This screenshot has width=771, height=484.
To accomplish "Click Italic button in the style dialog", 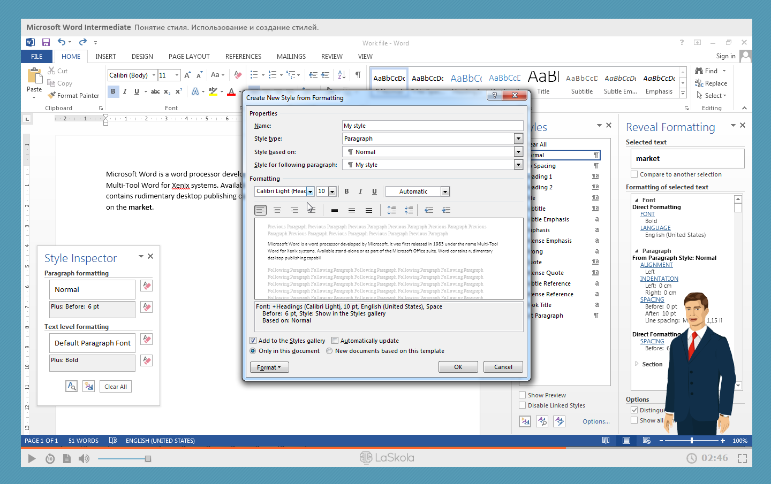I will 360,191.
